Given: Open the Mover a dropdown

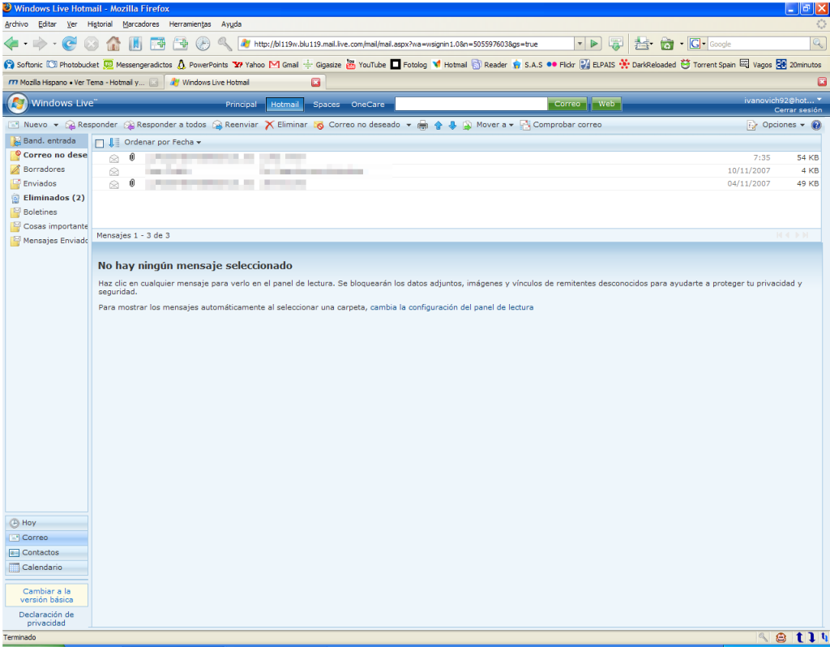Looking at the screenshot, I should pyautogui.click(x=494, y=125).
